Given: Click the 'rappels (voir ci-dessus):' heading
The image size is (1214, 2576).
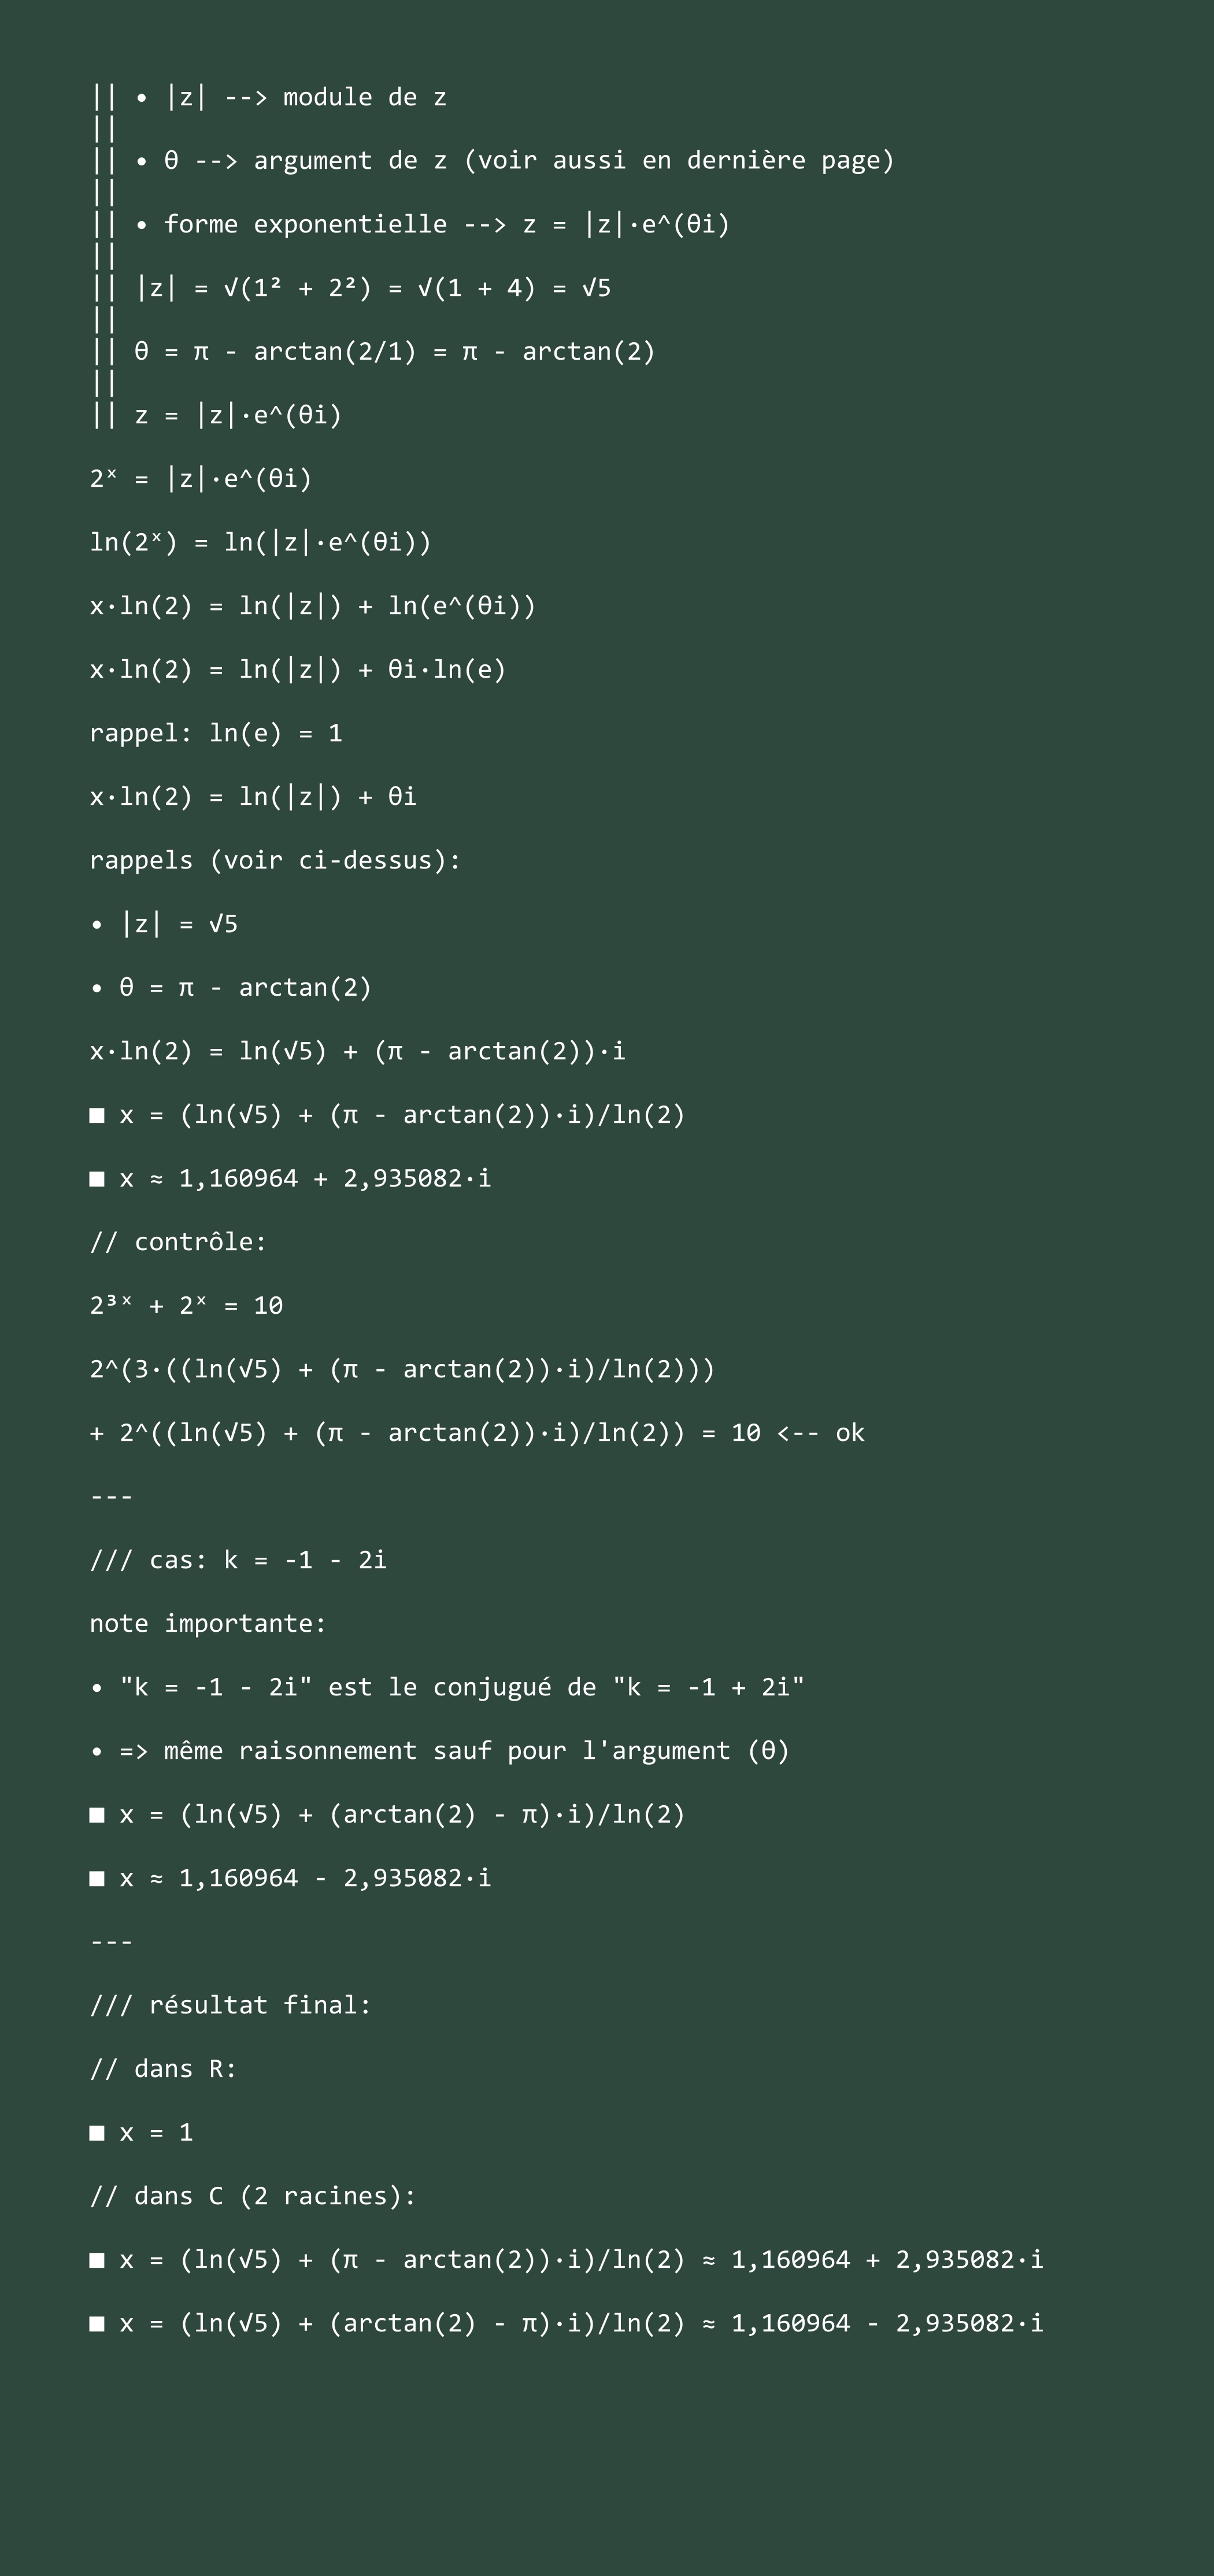Looking at the screenshot, I should pyautogui.click(x=275, y=860).
